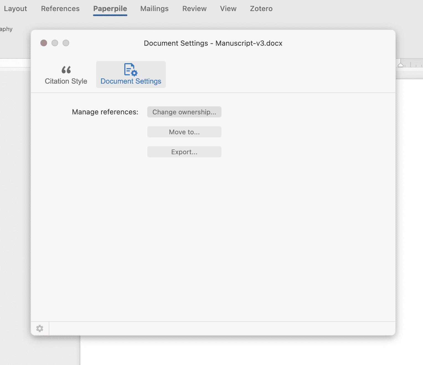This screenshot has width=423, height=365.
Task: Close the Document Settings dialog with red button
Action: pyautogui.click(x=44, y=43)
